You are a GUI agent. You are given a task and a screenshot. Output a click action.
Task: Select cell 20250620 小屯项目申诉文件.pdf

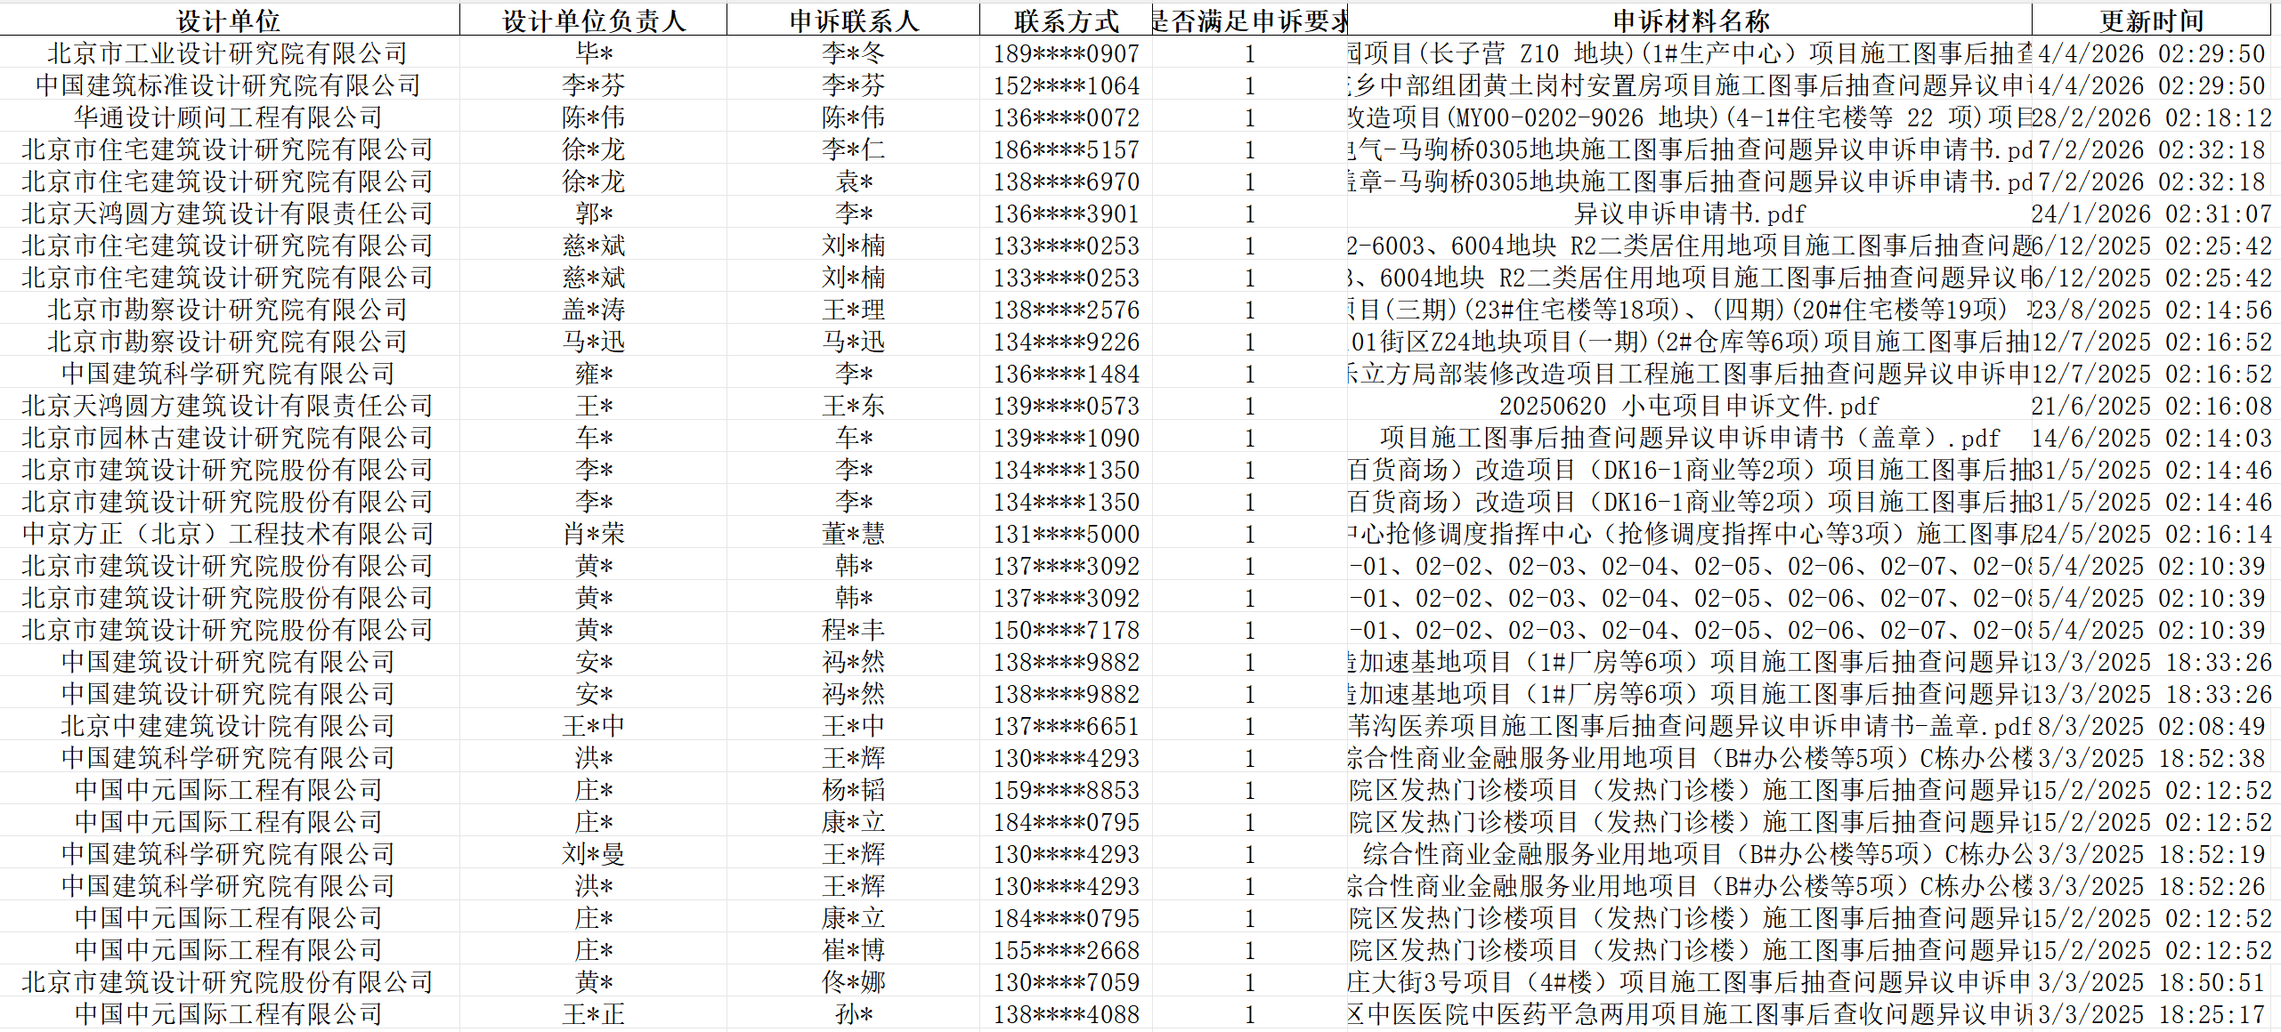1689,406
